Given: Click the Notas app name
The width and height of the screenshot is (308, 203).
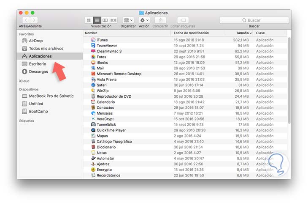Looking at the screenshot, I should click(x=102, y=153).
